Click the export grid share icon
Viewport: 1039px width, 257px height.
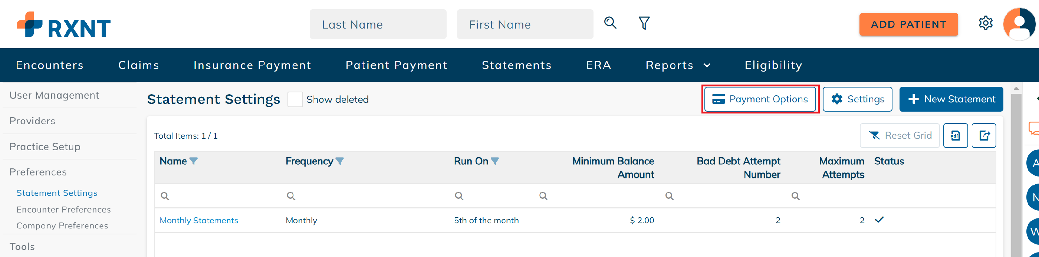point(984,136)
